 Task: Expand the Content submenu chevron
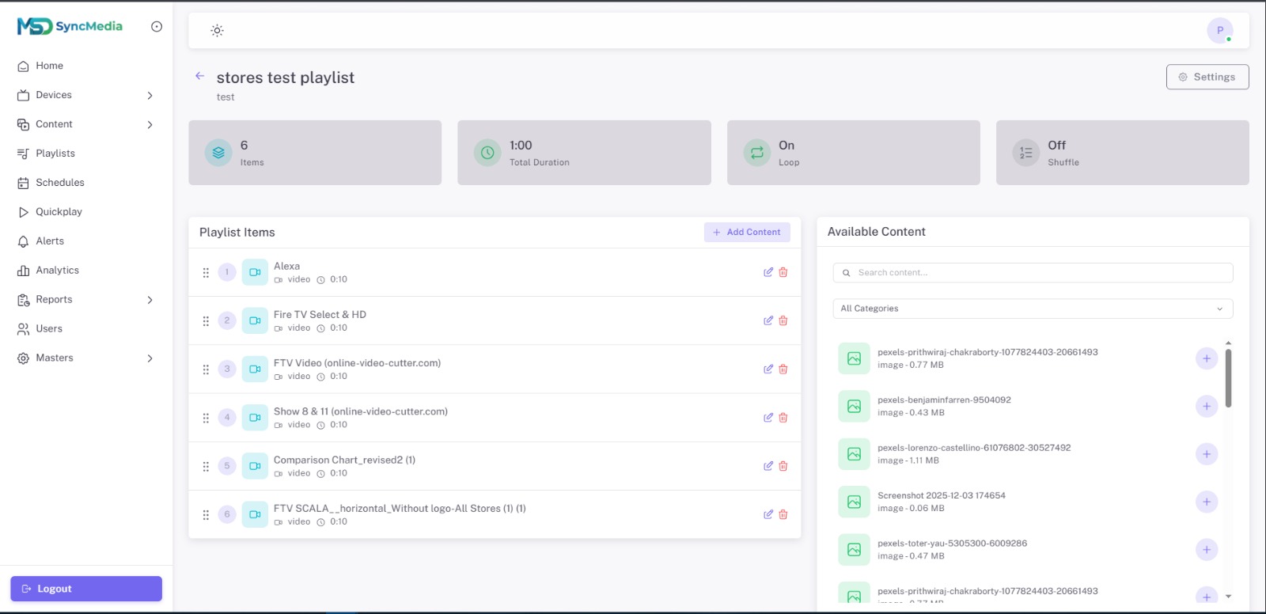pos(150,124)
